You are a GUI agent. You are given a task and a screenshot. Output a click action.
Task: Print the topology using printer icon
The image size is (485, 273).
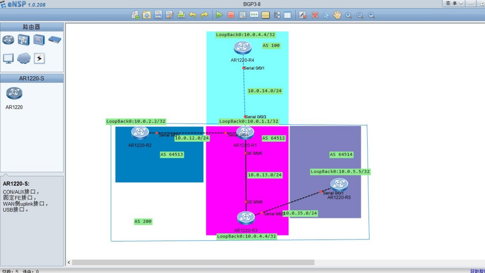tap(181, 15)
